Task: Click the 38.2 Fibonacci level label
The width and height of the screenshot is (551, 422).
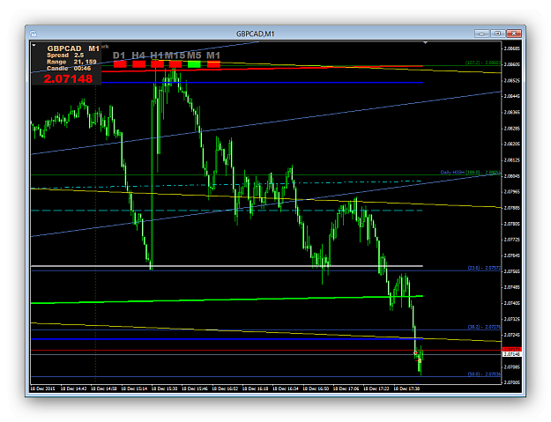Action: point(484,327)
